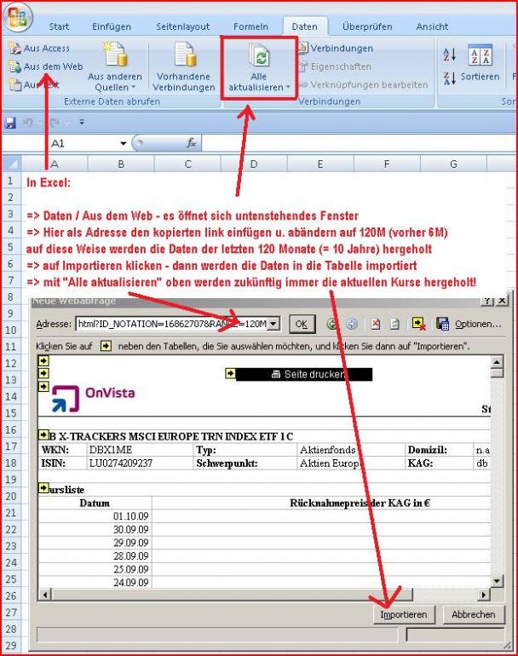This screenshot has width=518, height=656.
Task: Click the right arrow of horizontal scrollbar
Action: tap(484, 595)
